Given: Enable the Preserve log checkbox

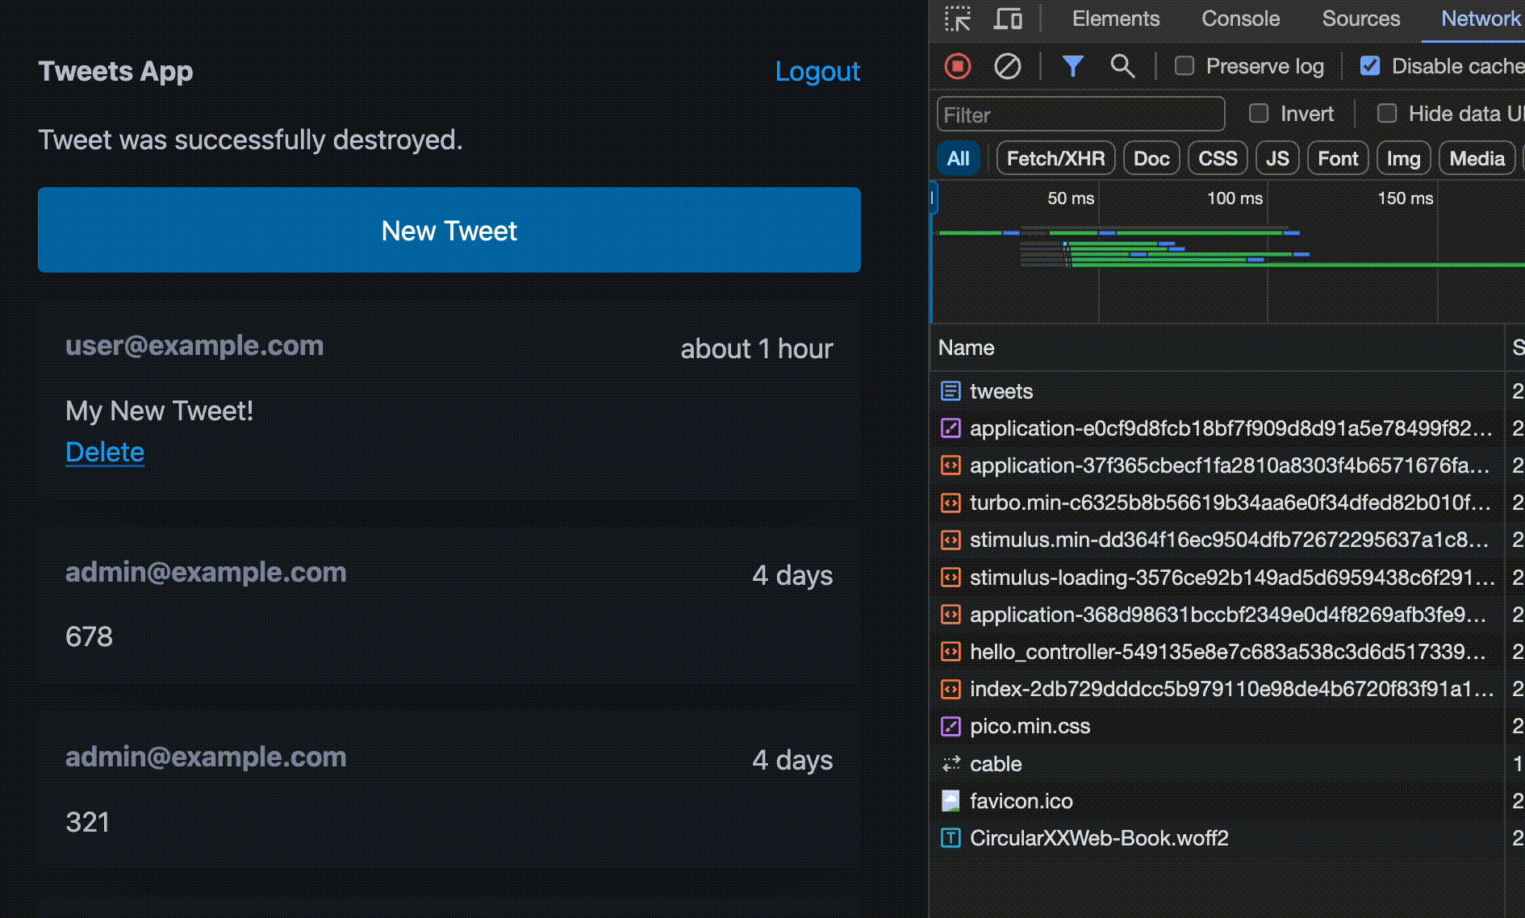Looking at the screenshot, I should point(1184,66).
